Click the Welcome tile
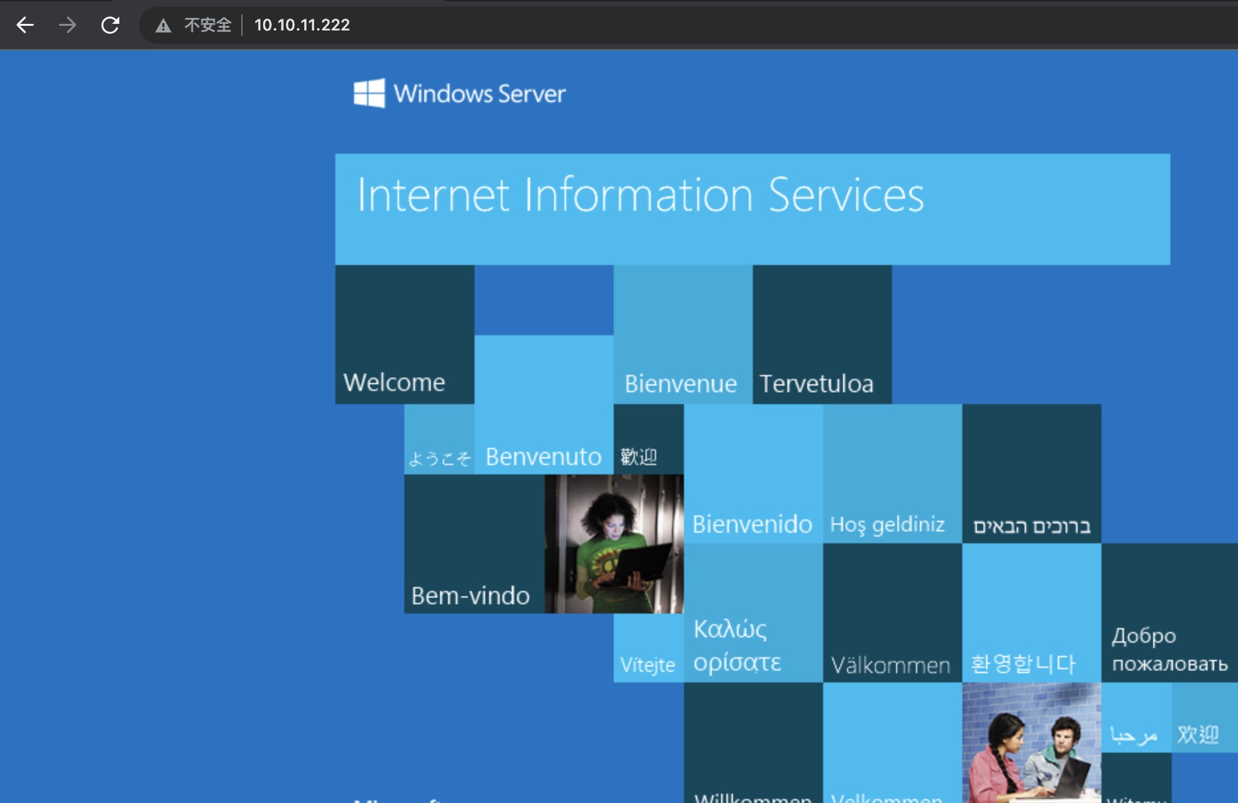Viewport: 1238px width, 803px height. click(405, 335)
